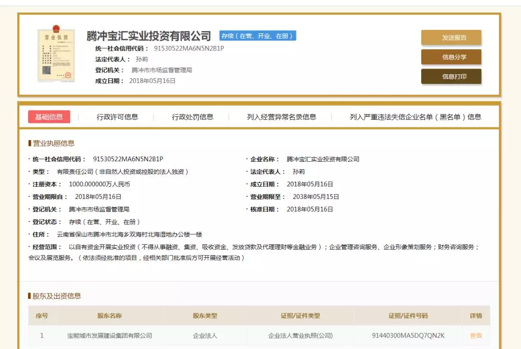Click the approval date value next to 核准日期
This screenshot has height=349, width=521.
click(310, 209)
